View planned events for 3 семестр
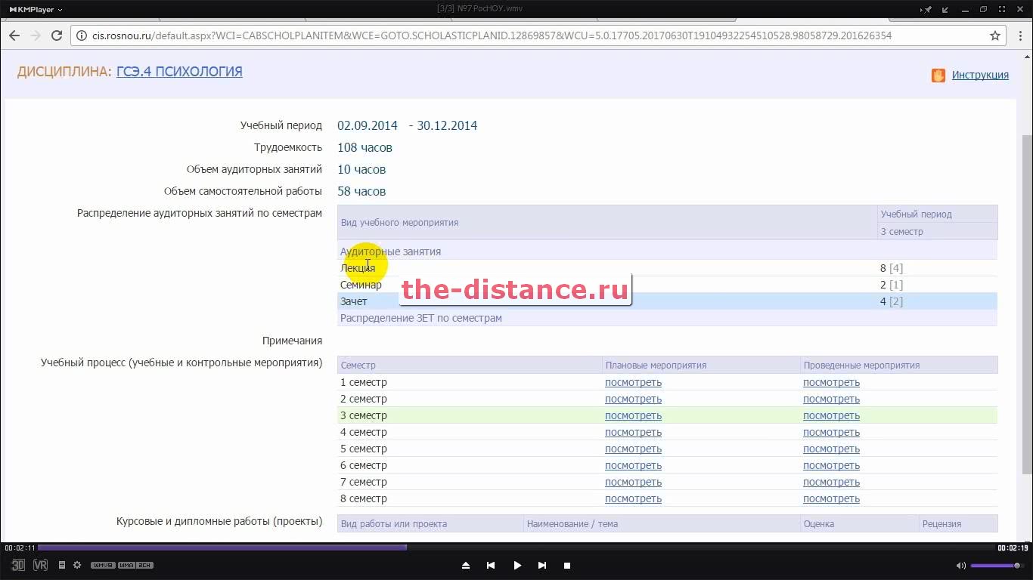1033x580 pixels. (633, 415)
